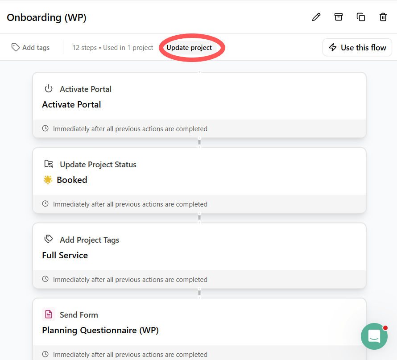Open the Full Service tag step
397x360 pixels.
199,256
